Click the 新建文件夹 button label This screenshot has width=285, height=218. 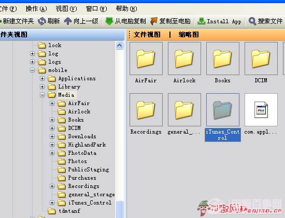(18, 21)
